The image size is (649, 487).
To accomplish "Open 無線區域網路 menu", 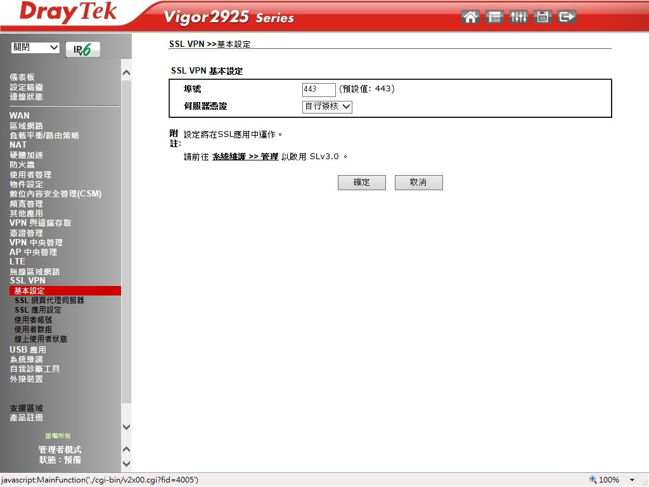I will (35, 271).
